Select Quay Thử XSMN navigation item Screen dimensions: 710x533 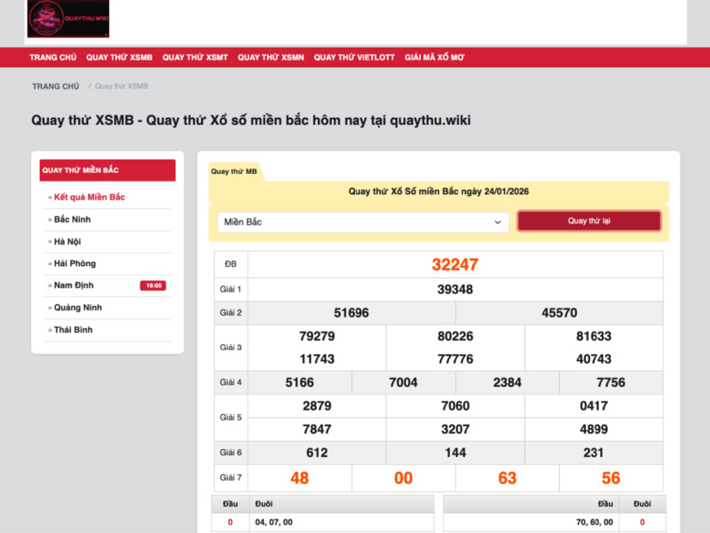point(271,58)
